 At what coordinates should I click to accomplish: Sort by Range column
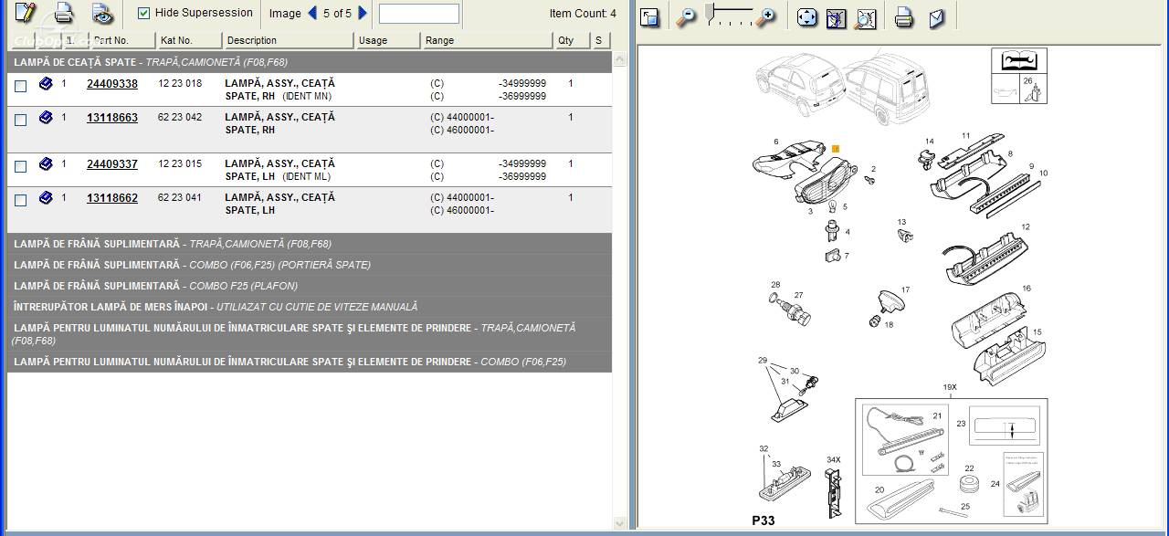click(x=488, y=40)
